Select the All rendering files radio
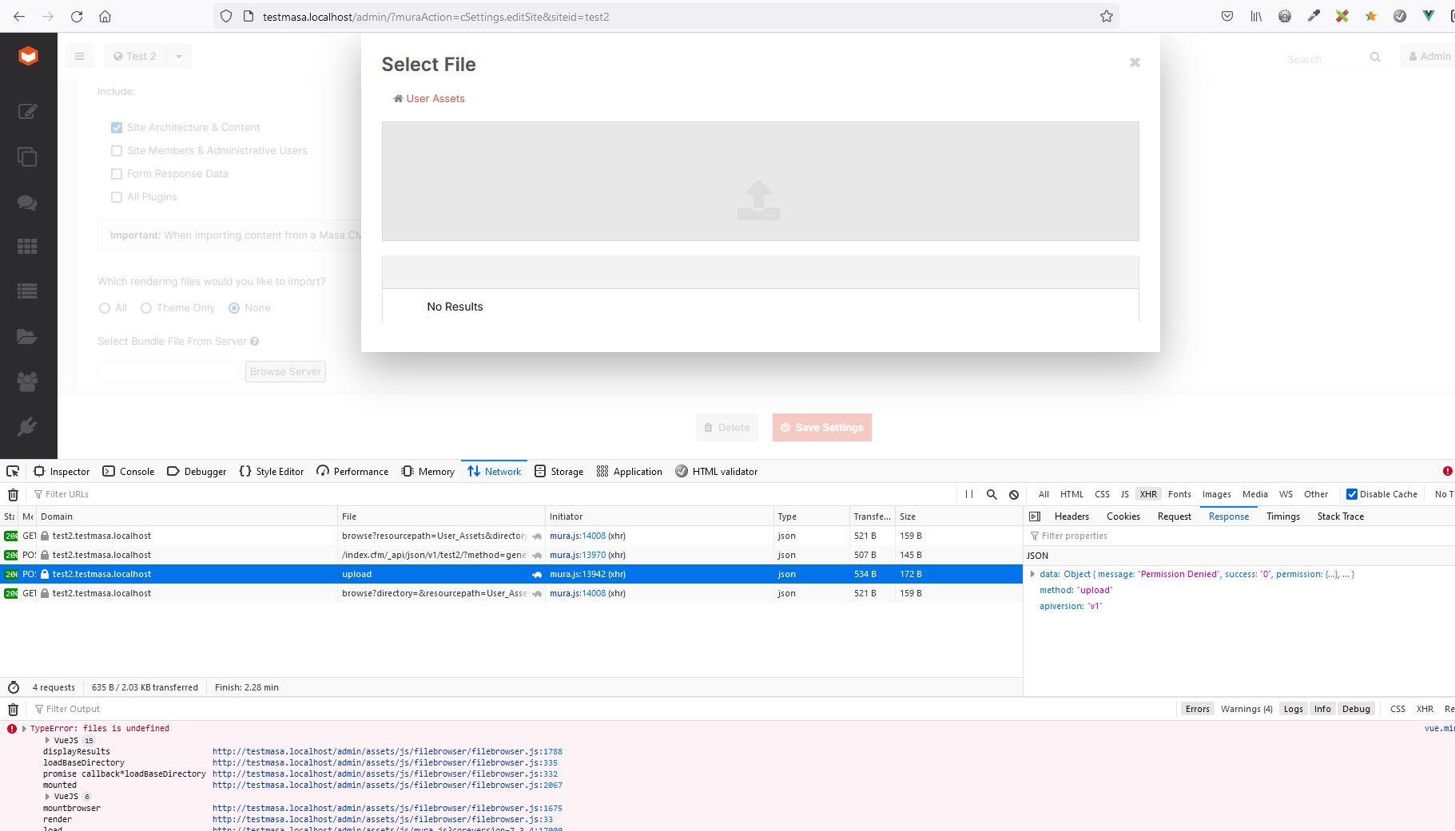The image size is (1455, 831). pyautogui.click(x=105, y=308)
